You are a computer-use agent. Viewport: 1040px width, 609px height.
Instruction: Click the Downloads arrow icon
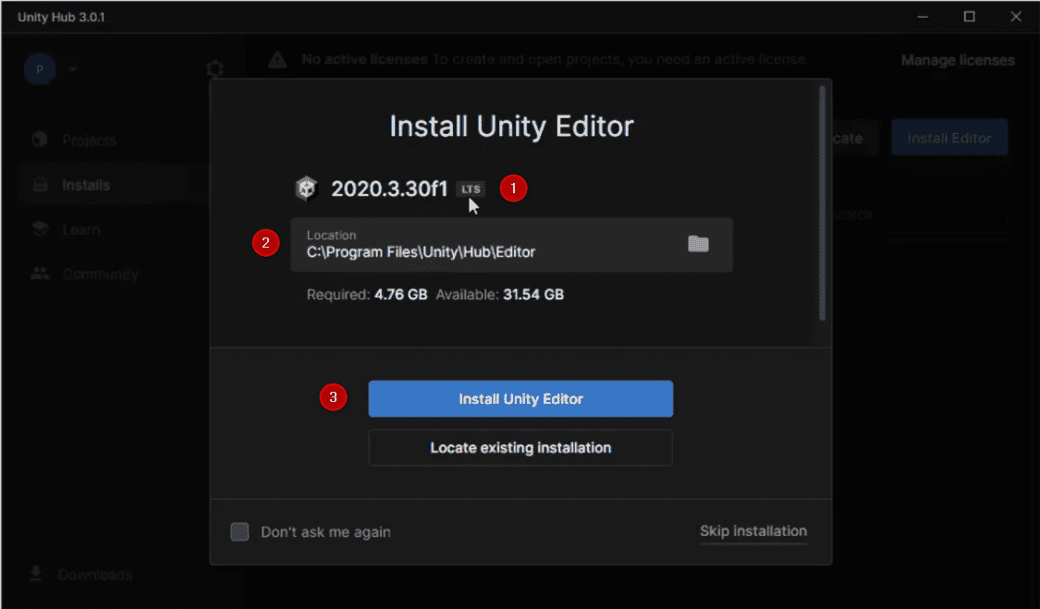point(36,573)
